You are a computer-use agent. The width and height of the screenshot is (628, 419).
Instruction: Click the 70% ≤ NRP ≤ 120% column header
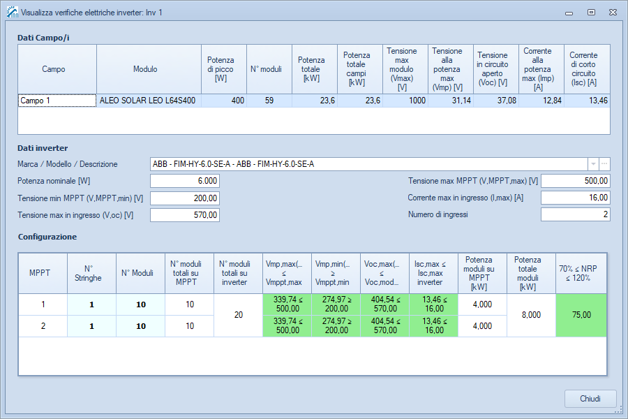tap(581, 274)
